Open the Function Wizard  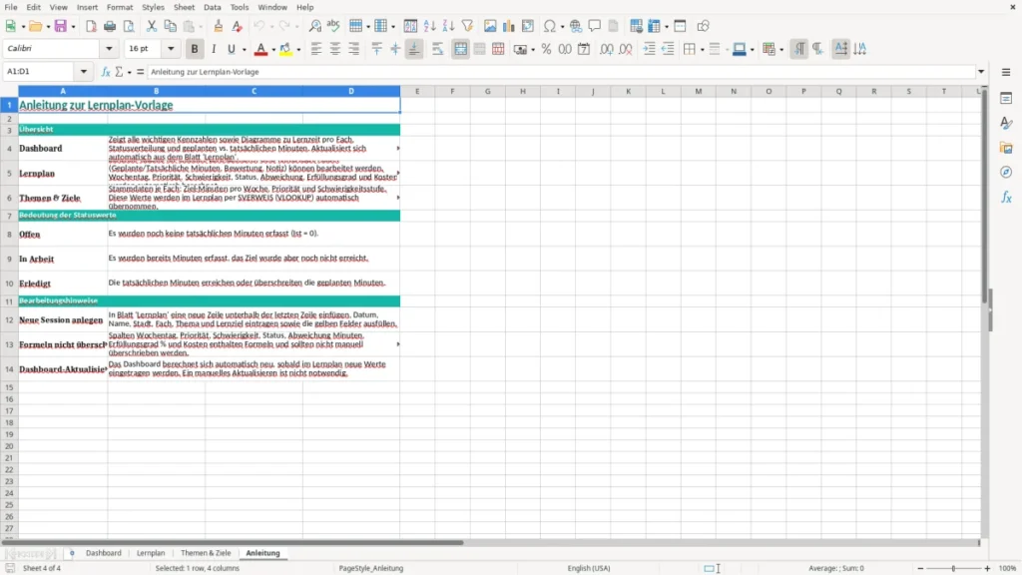106,72
